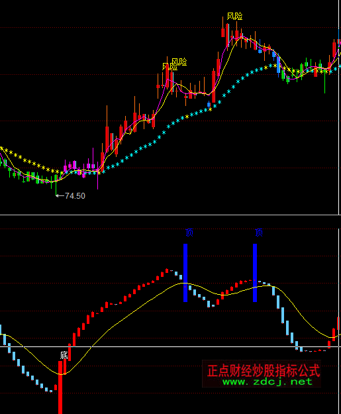Screen dimensions: 341x414
Task: Click the vertical cursor line at chart's right edge
Action: (339, 107)
